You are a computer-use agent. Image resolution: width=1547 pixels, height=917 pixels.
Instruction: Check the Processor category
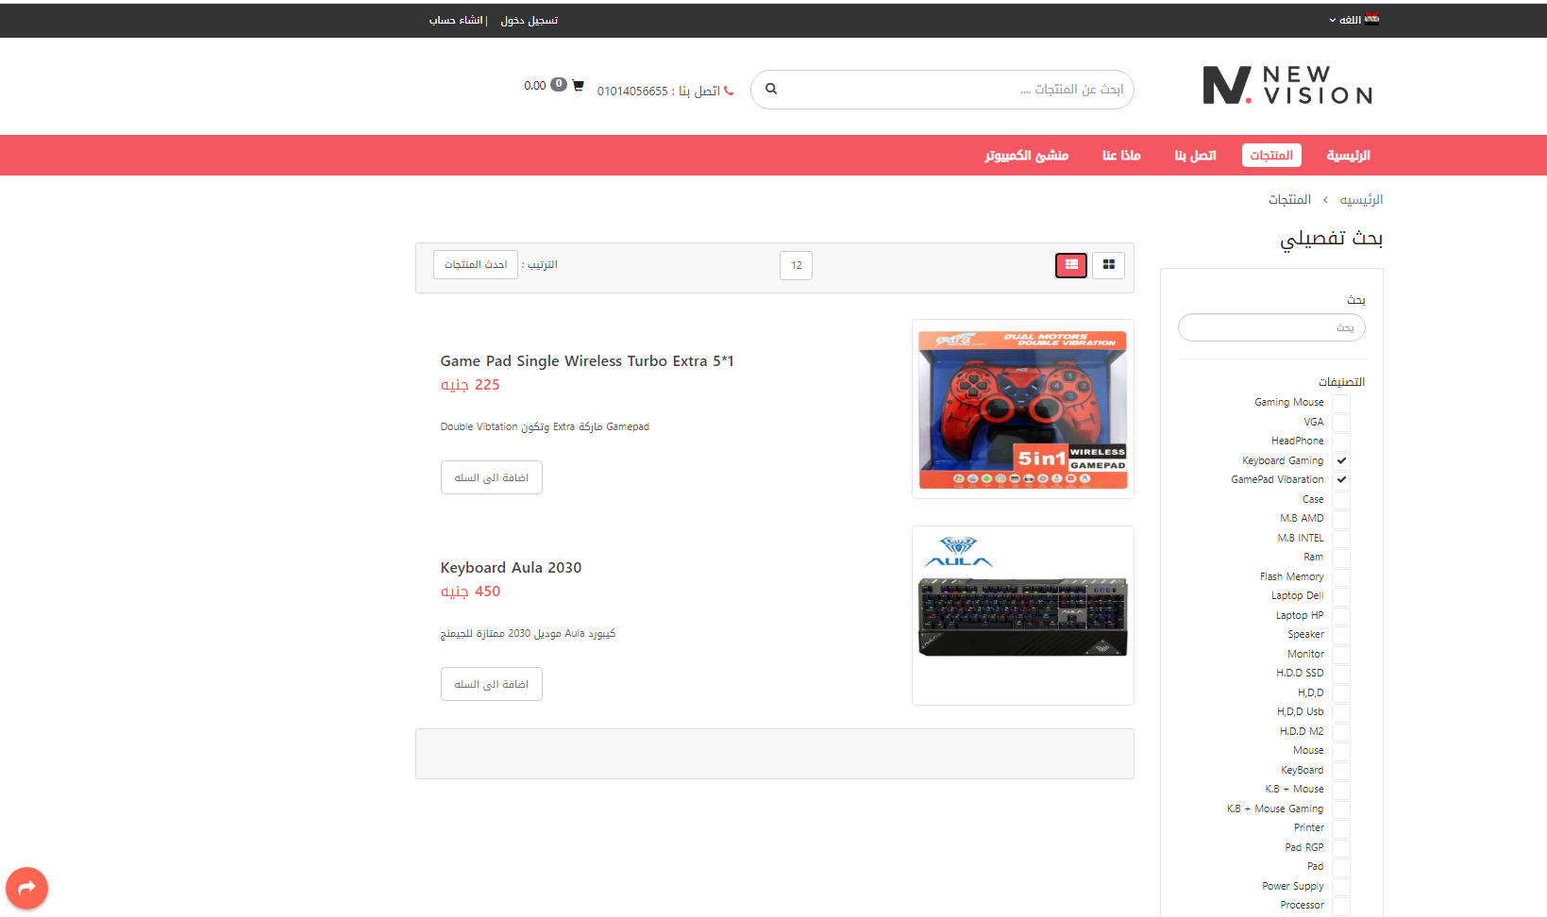(1341, 906)
